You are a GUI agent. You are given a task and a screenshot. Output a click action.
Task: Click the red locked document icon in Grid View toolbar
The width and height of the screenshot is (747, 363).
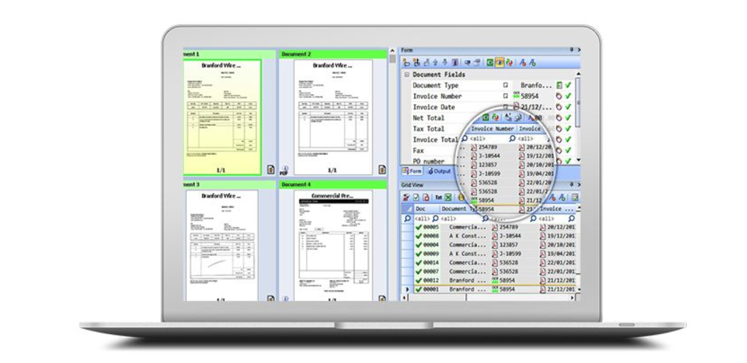[426, 197]
